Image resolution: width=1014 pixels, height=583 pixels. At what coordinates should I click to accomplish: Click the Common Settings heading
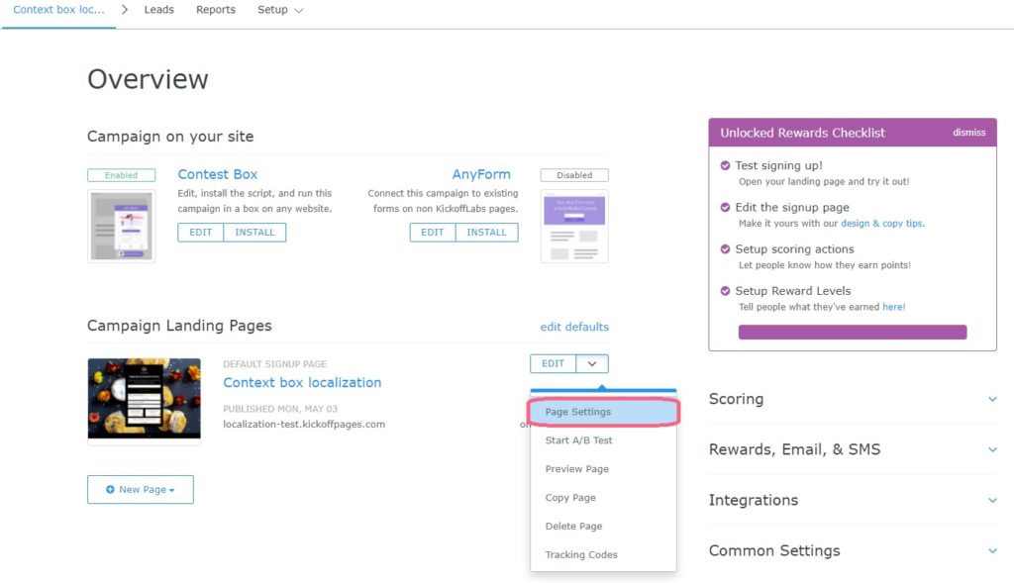point(774,550)
